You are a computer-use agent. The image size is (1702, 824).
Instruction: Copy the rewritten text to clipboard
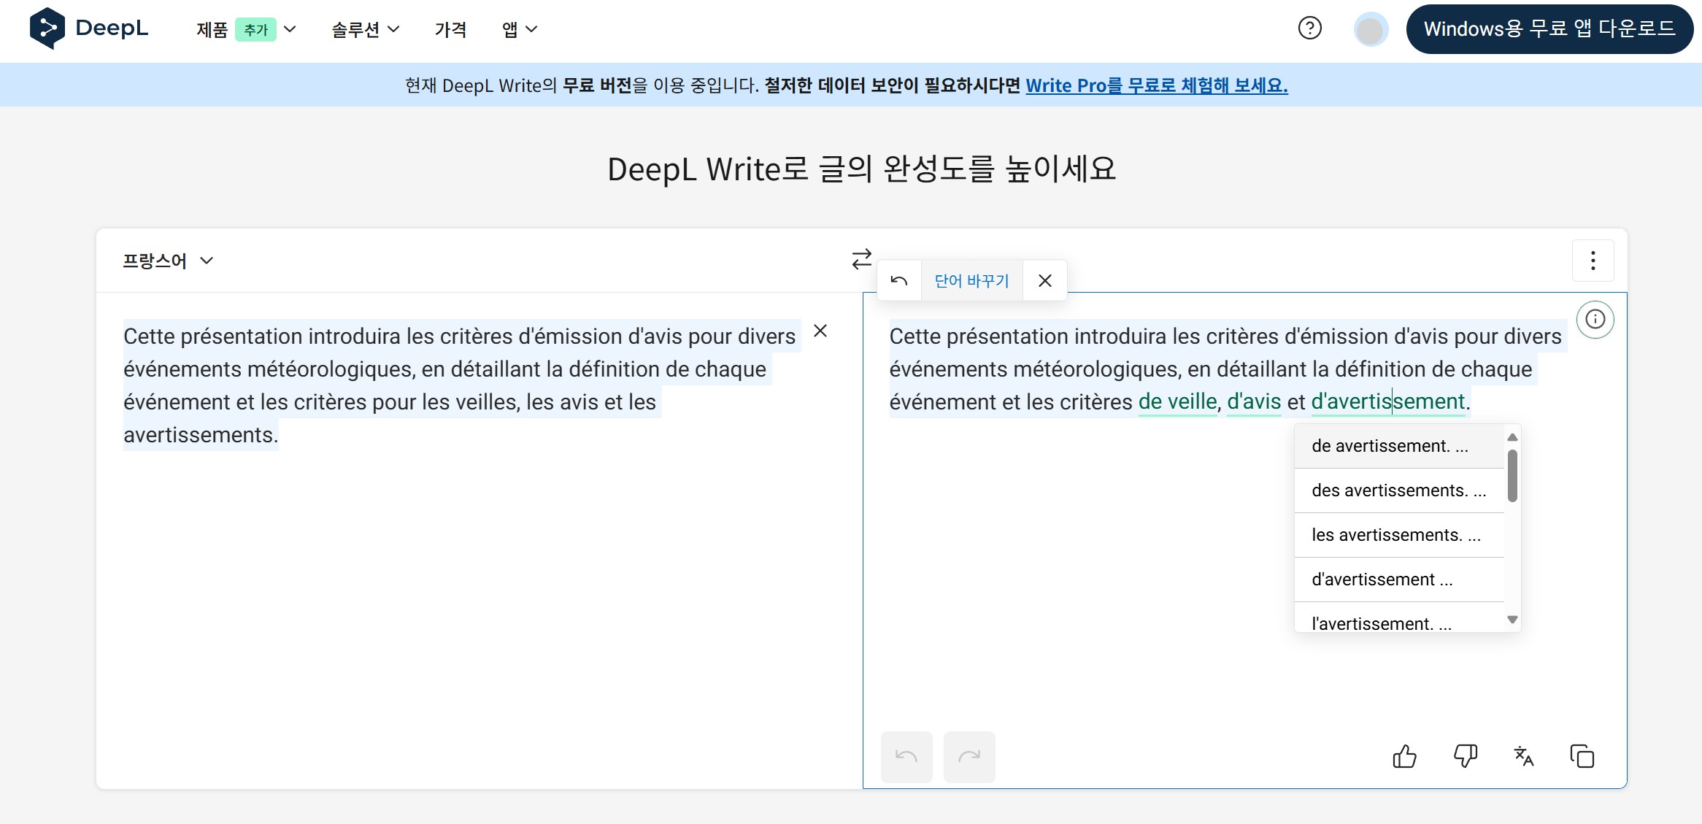point(1582,756)
